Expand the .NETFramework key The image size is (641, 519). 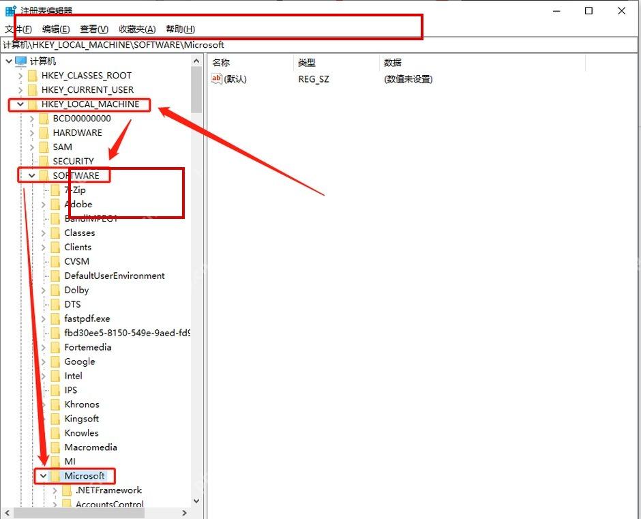55,490
